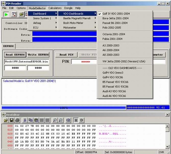Click the copy icon in HexEditor toolbar
171x154 pixels.
[31, 120]
